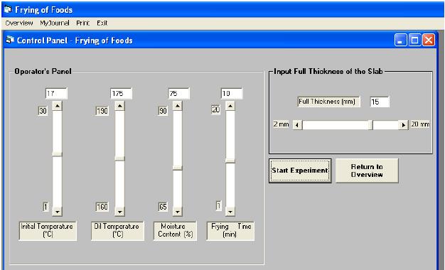Minimize the Control Panel window
The image size is (445, 270).
tap(400, 40)
